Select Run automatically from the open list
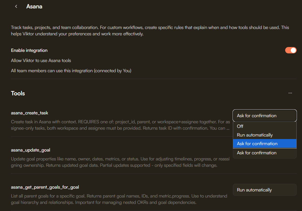 click(x=265, y=135)
